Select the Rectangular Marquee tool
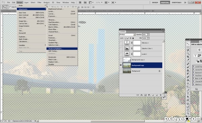This screenshot has width=202, height=123. click(x=188, y=47)
